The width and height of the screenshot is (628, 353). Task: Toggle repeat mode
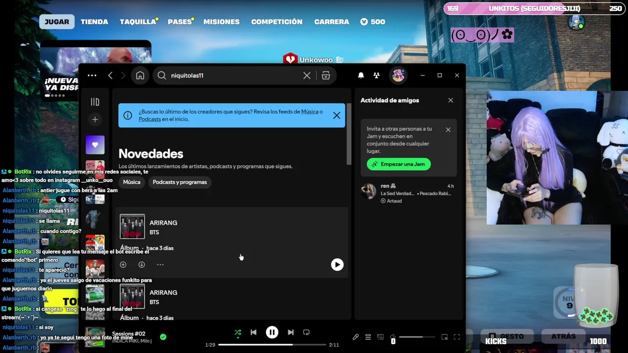coord(306,332)
